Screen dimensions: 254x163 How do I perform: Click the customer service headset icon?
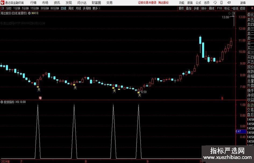click(215, 3)
